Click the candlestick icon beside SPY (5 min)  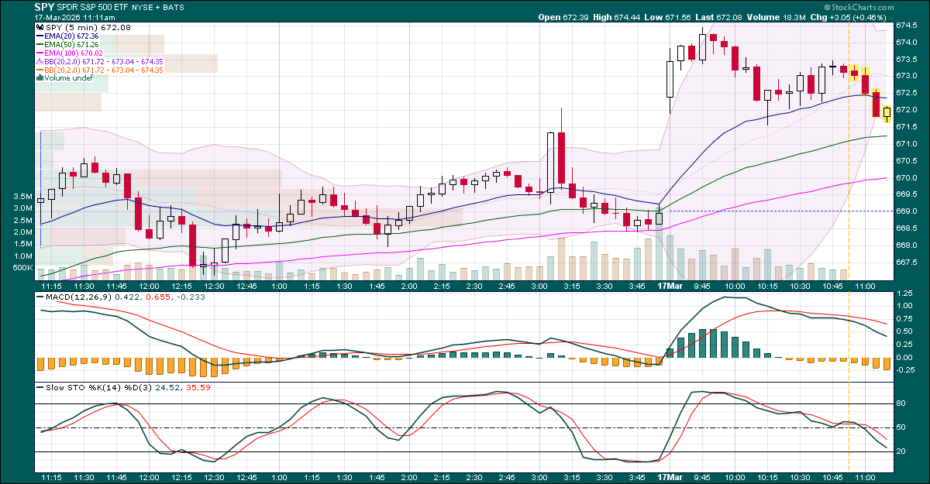pyautogui.click(x=40, y=28)
